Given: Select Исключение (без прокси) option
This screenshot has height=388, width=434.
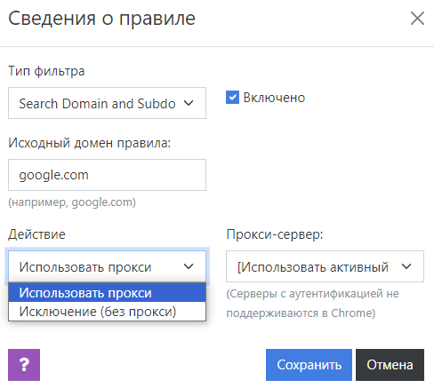Looking at the screenshot, I should click(x=107, y=312).
